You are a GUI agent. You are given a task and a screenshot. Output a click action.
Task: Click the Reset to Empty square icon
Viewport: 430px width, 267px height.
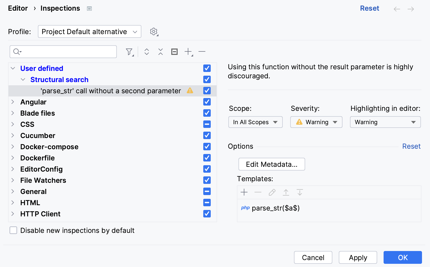174,52
